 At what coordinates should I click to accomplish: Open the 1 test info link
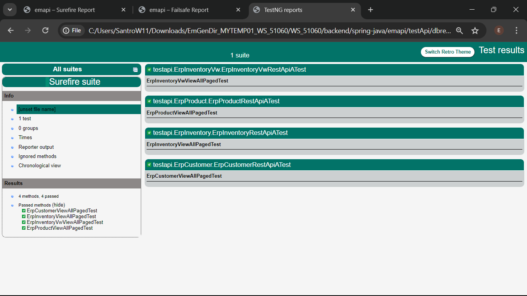click(x=25, y=119)
